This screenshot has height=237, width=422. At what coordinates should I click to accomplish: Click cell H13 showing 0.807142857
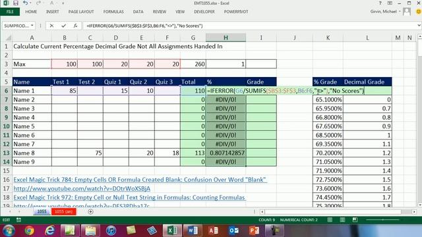point(226,153)
